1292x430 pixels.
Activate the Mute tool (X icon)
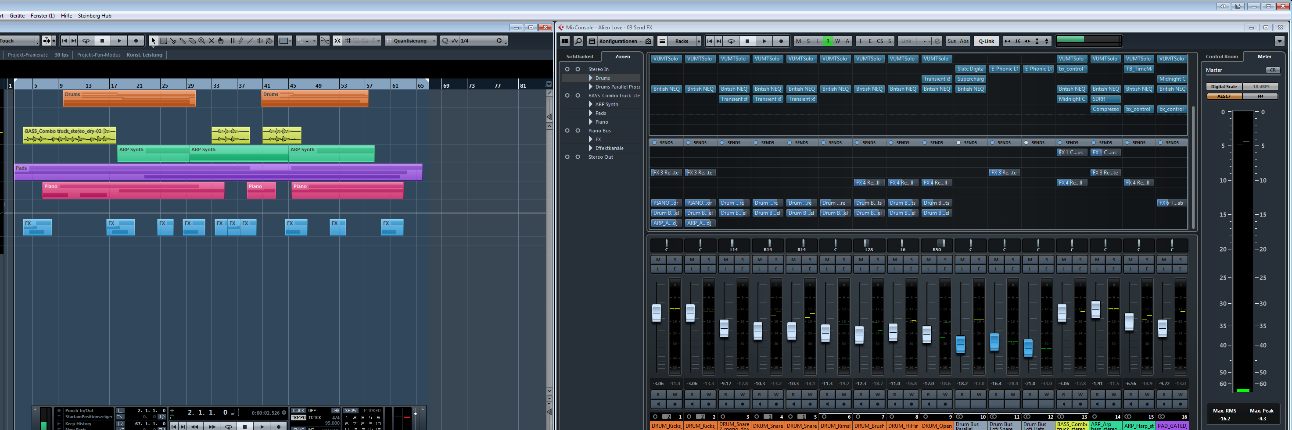pos(211,41)
